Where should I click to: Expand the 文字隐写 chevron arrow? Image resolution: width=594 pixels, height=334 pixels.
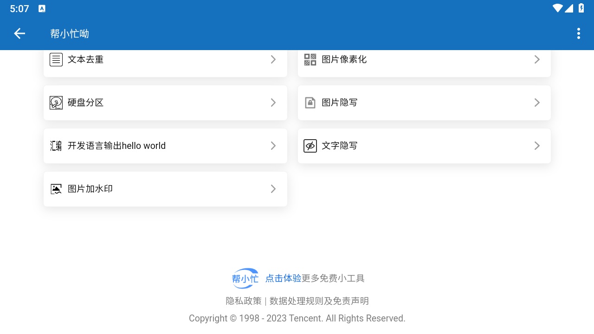click(x=537, y=146)
